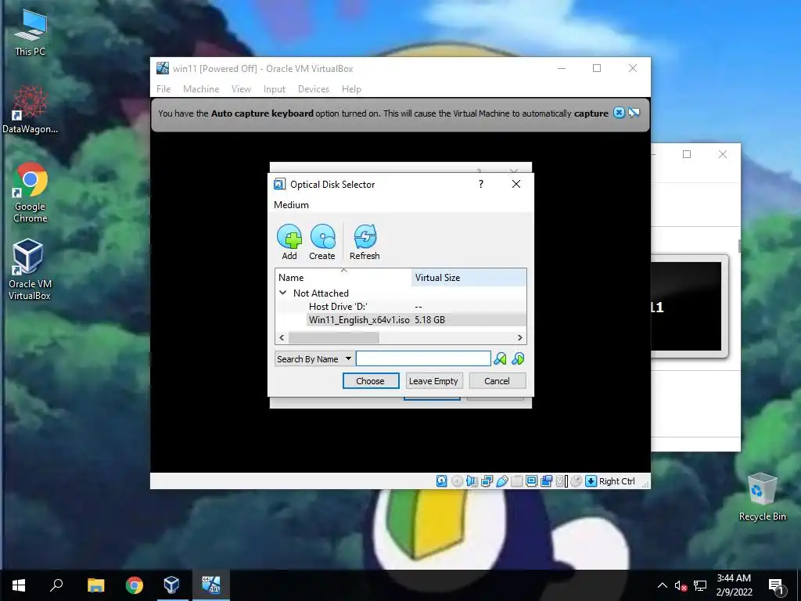Find the previous matching disk with left search arrow
801x601 pixels.
[x=500, y=358]
